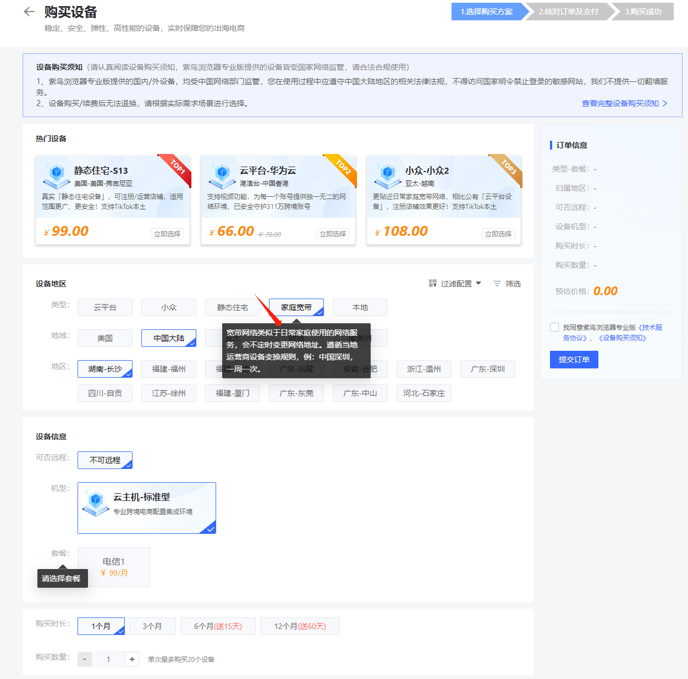Viewport: 688px width, 679px height.
Task: Set purchase duration to 1个月
Action: (101, 626)
